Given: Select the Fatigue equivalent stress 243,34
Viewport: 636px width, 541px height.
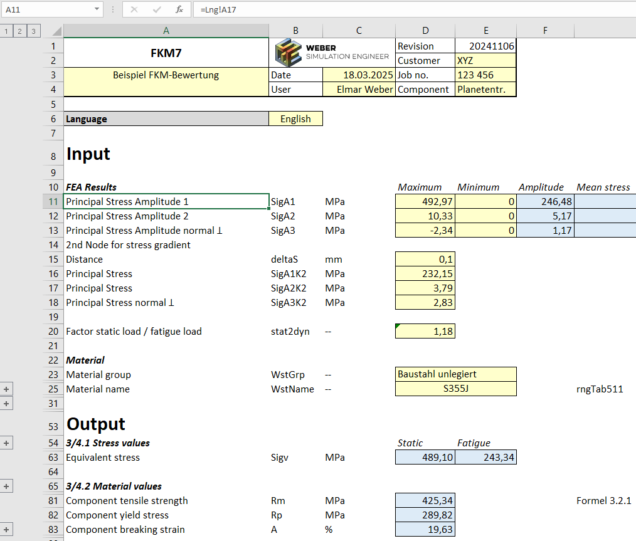Looking at the screenshot, I should click(x=486, y=458).
